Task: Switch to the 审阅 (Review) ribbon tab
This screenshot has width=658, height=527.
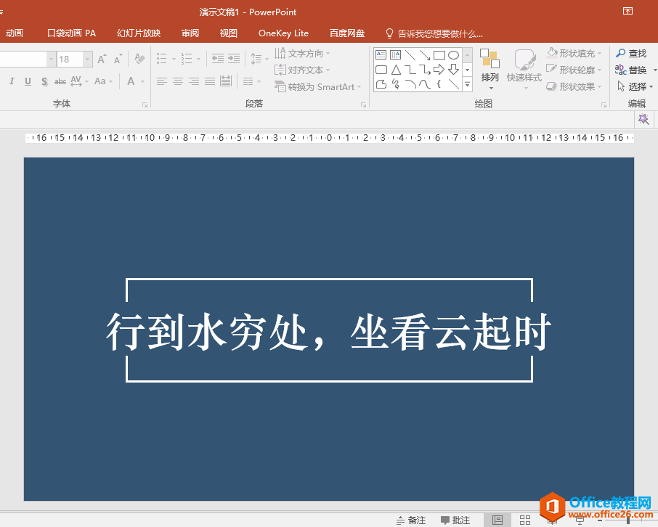Action: point(190,33)
